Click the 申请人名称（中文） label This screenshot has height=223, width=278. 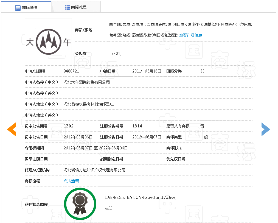coord(41,82)
